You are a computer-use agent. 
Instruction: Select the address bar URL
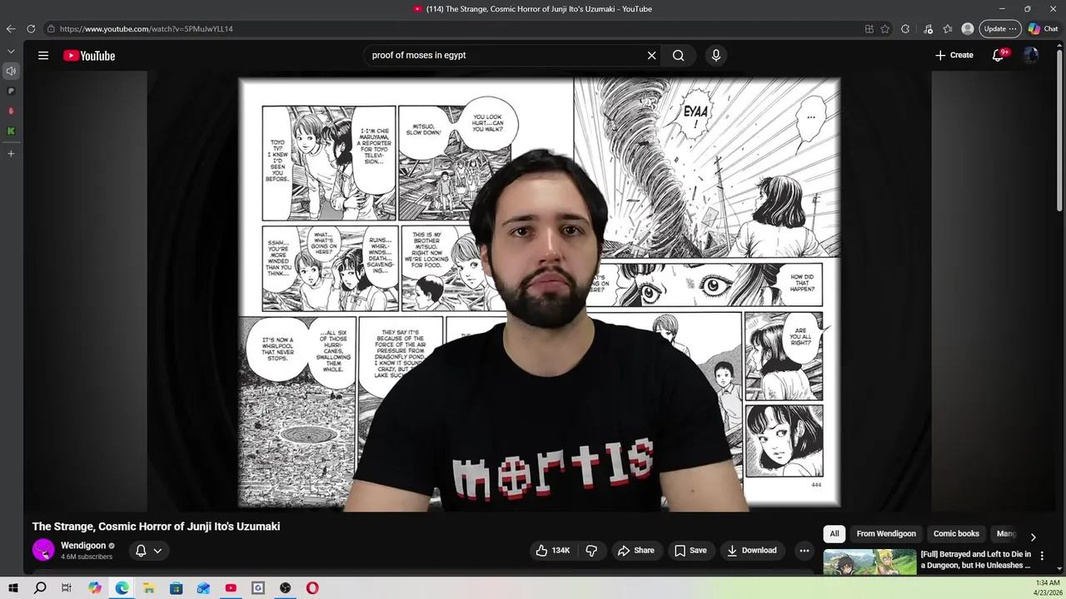pyautogui.click(x=147, y=29)
